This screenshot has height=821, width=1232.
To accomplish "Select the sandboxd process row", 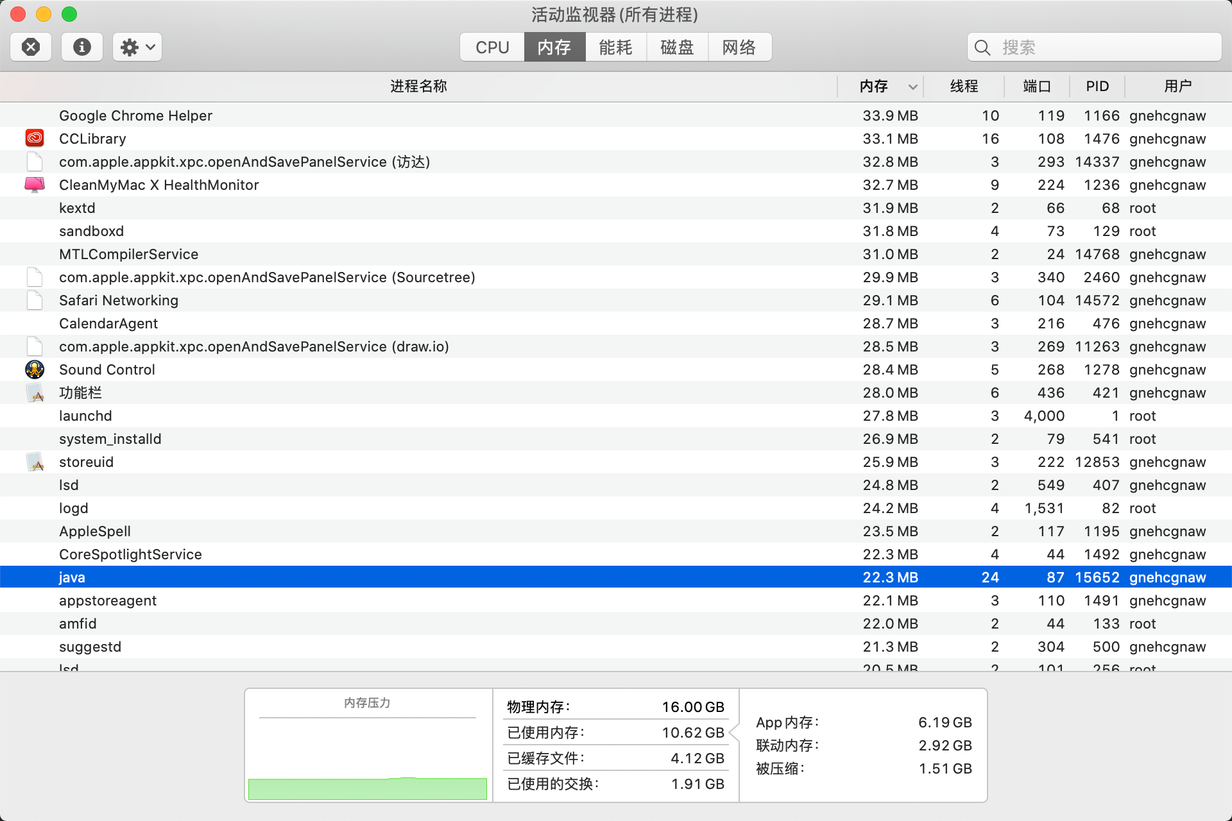I will [x=616, y=231].
